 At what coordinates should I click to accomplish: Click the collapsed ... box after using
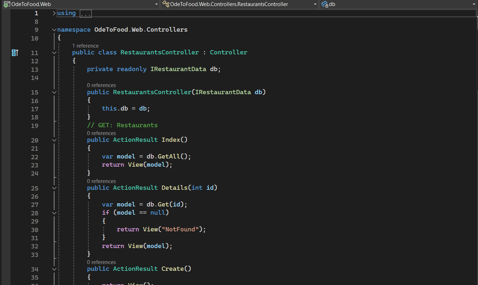85,14
